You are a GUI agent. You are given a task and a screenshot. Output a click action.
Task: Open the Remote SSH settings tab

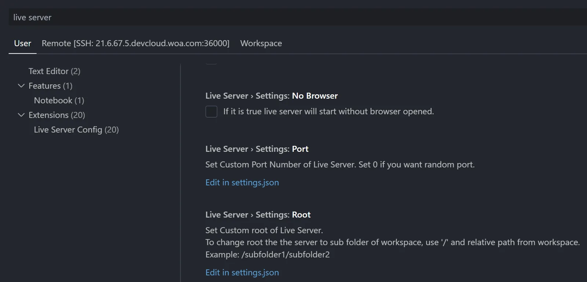point(135,43)
